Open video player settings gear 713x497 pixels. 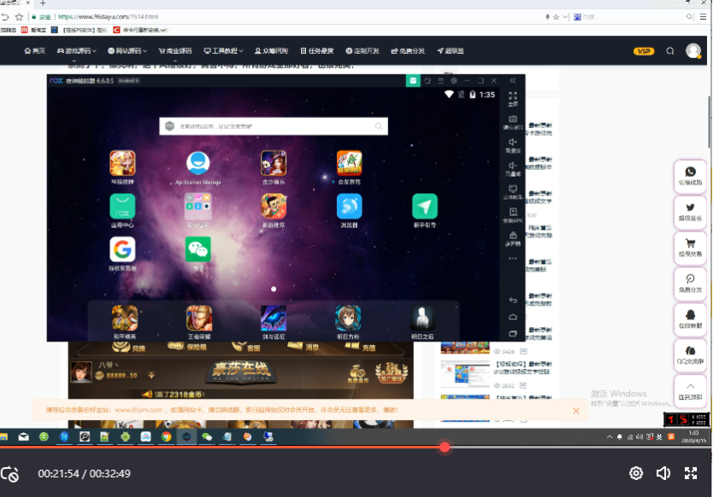[636, 473]
